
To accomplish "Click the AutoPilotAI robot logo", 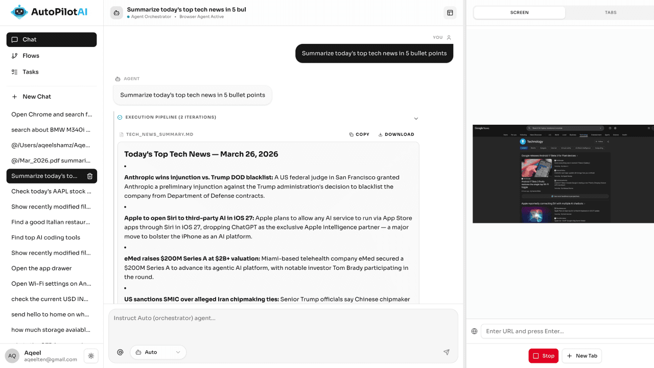I will (x=19, y=12).
